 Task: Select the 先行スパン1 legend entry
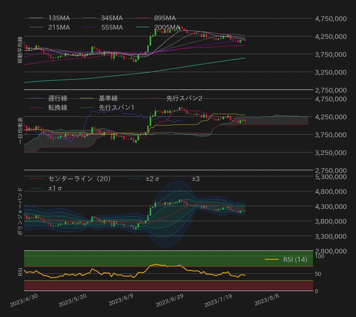click(117, 108)
